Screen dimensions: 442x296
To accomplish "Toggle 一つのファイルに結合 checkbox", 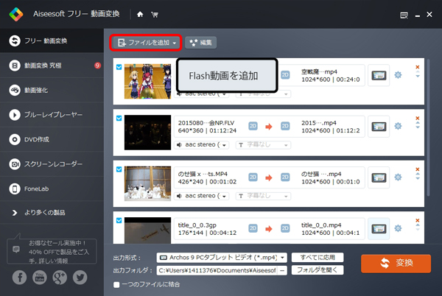I will [x=116, y=285].
